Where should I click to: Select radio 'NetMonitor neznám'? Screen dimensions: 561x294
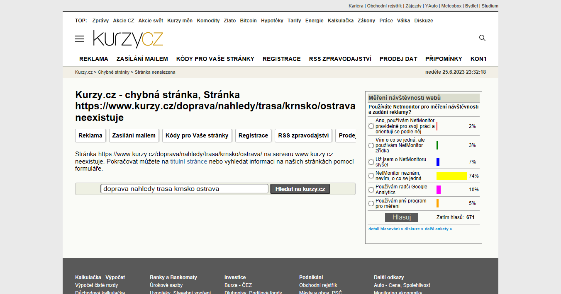371,176
